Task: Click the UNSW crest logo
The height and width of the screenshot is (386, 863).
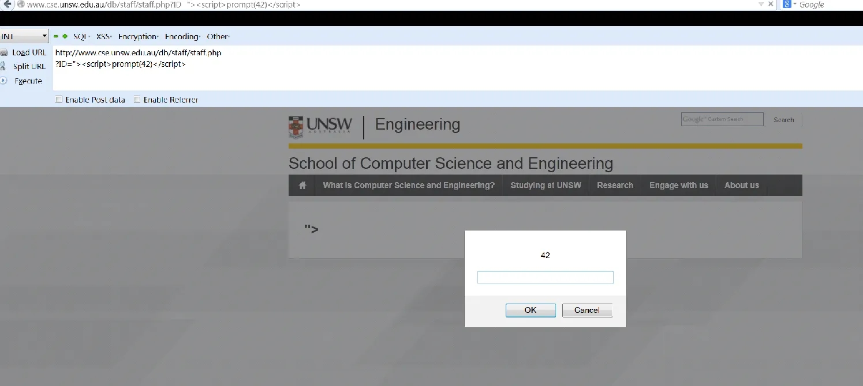Action: pos(296,126)
